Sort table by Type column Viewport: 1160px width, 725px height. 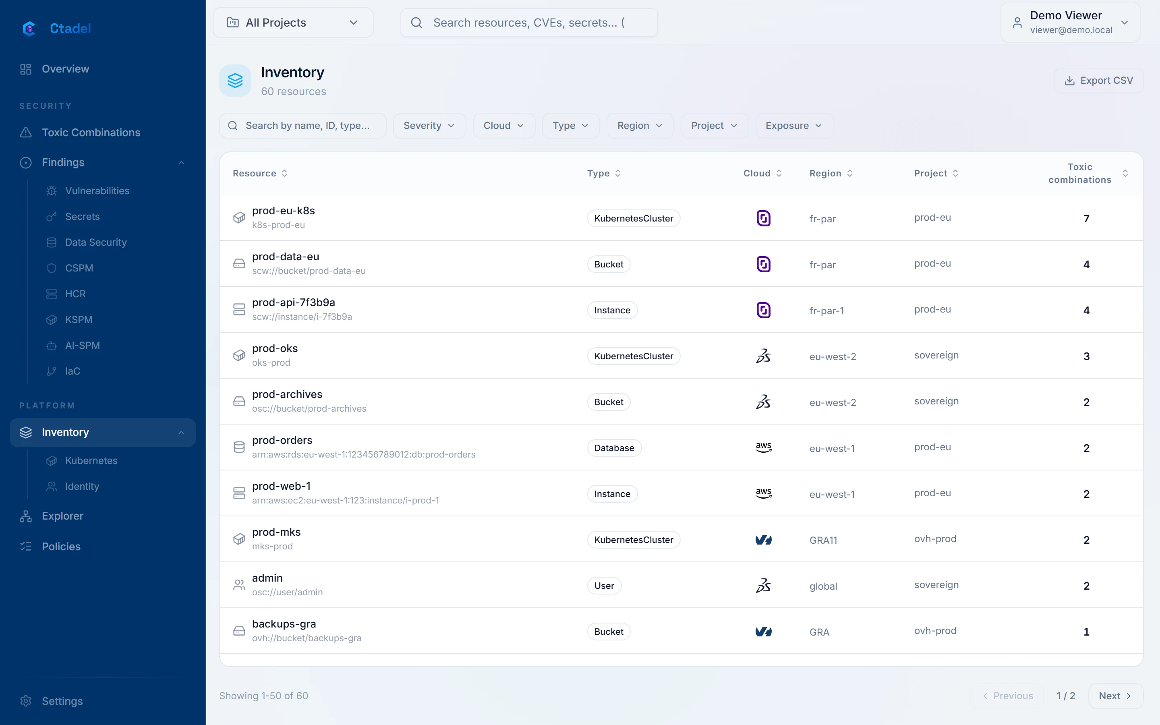pyautogui.click(x=604, y=173)
